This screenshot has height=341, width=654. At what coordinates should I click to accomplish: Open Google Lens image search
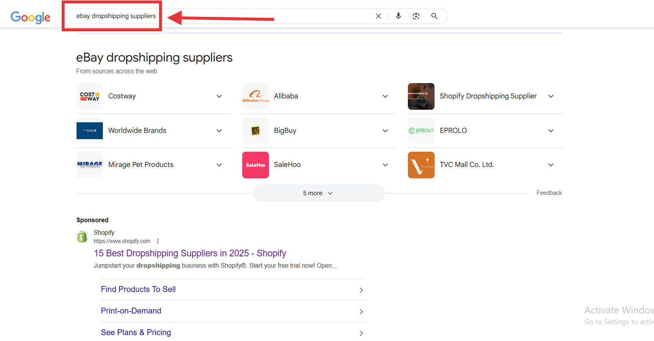pos(416,16)
